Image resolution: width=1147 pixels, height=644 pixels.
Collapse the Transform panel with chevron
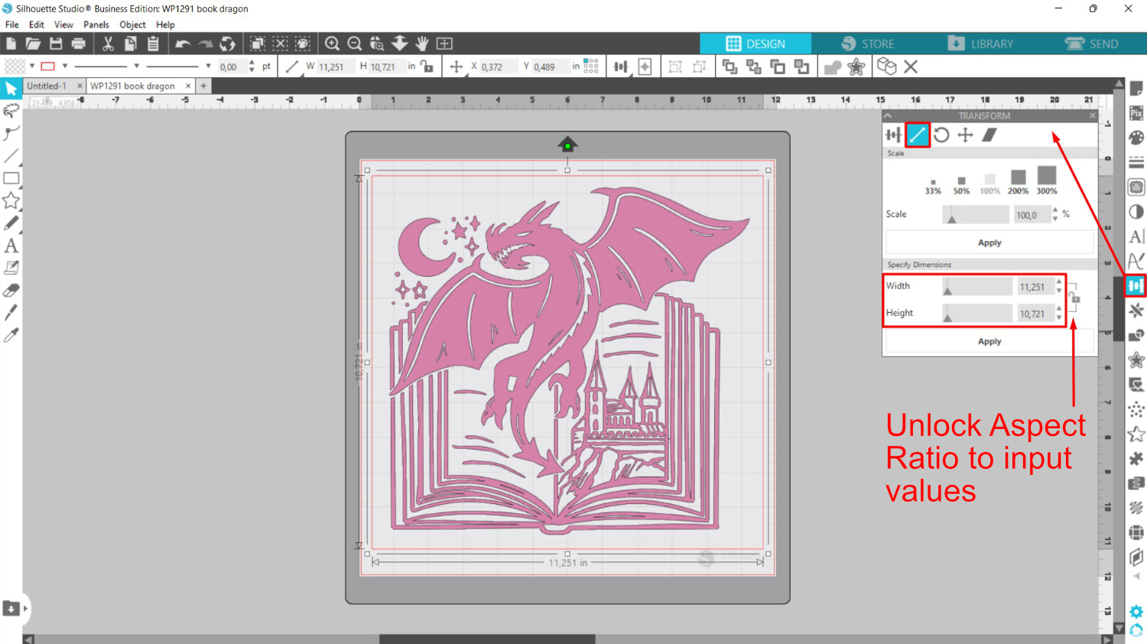(x=888, y=116)
